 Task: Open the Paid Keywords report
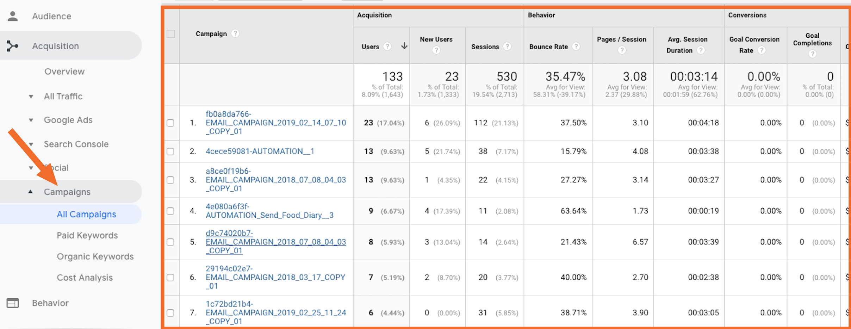pos(87,235)
